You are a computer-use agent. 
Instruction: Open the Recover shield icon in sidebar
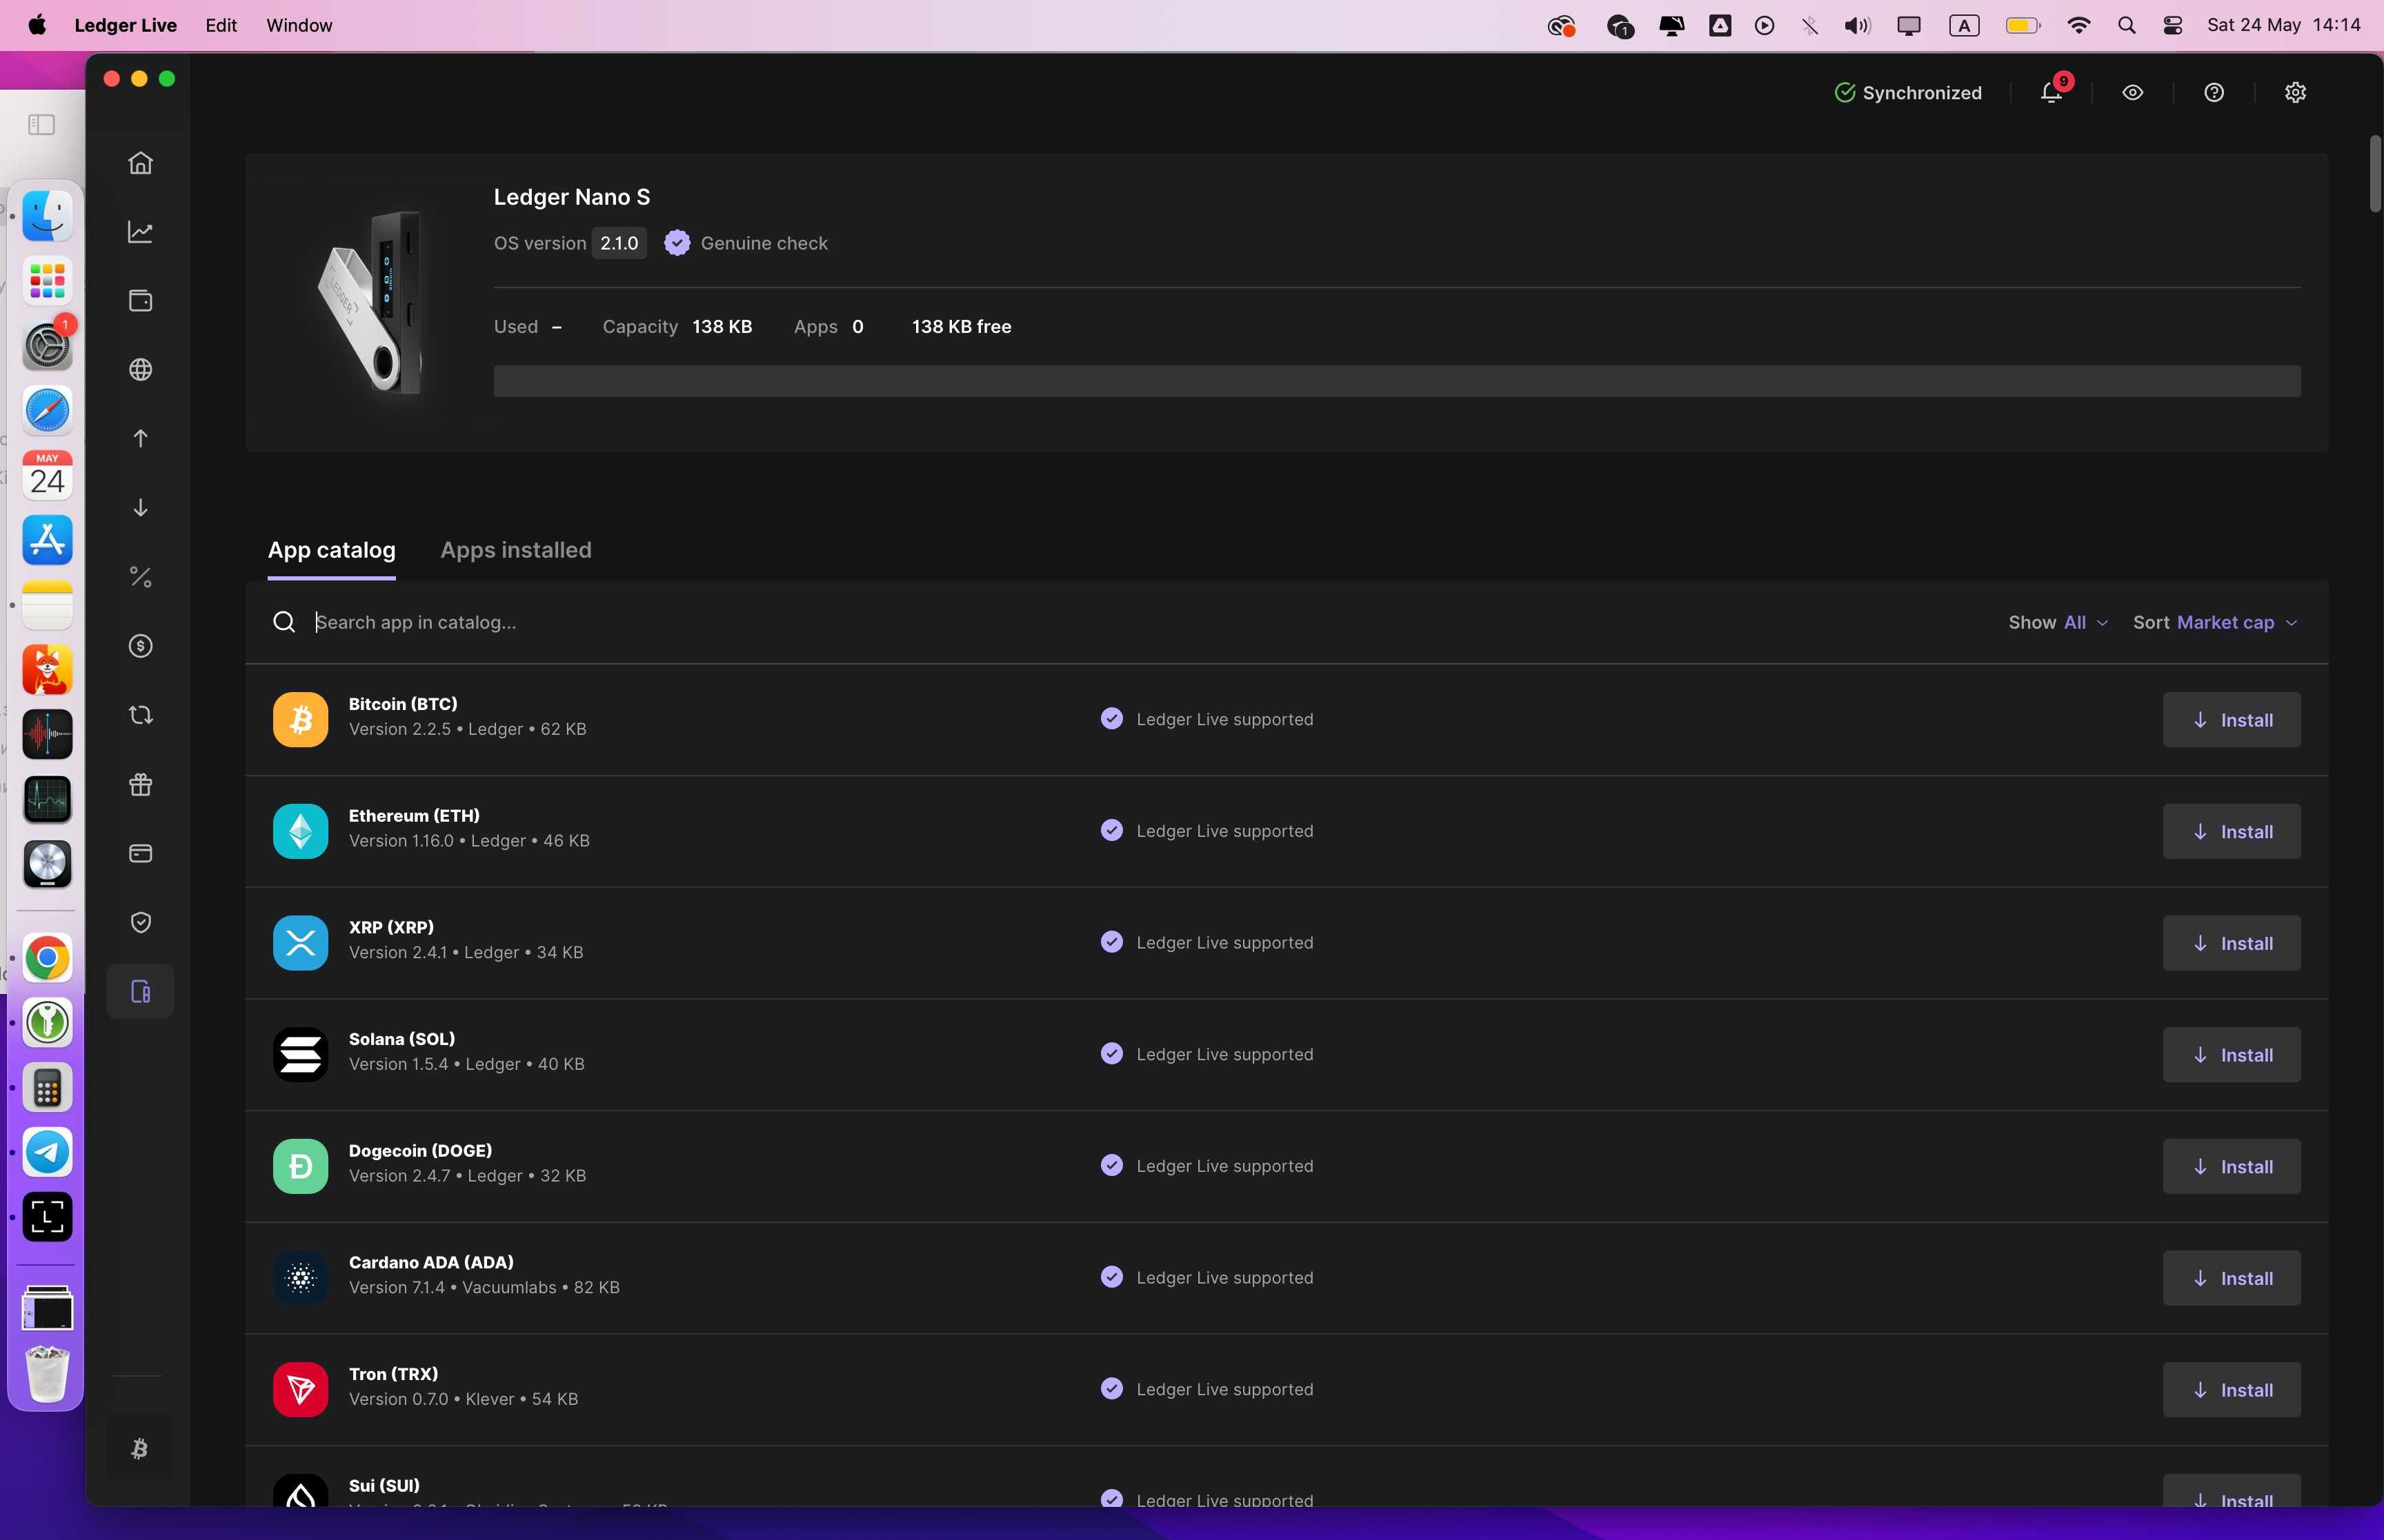[x=140, y=922]
